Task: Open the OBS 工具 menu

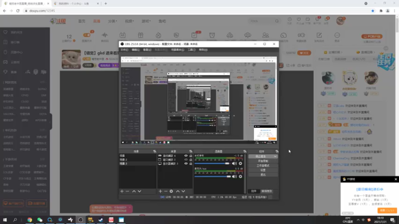Action: [x=192, y=50]
